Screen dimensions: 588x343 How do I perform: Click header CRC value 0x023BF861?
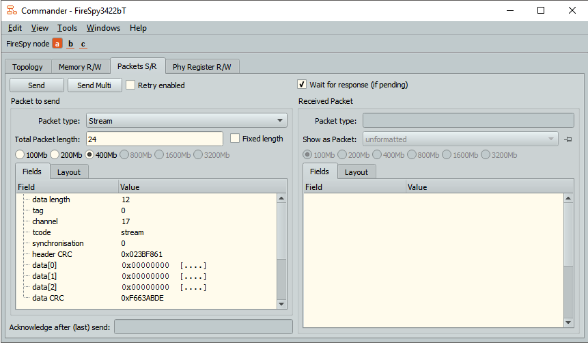[142, 254]
